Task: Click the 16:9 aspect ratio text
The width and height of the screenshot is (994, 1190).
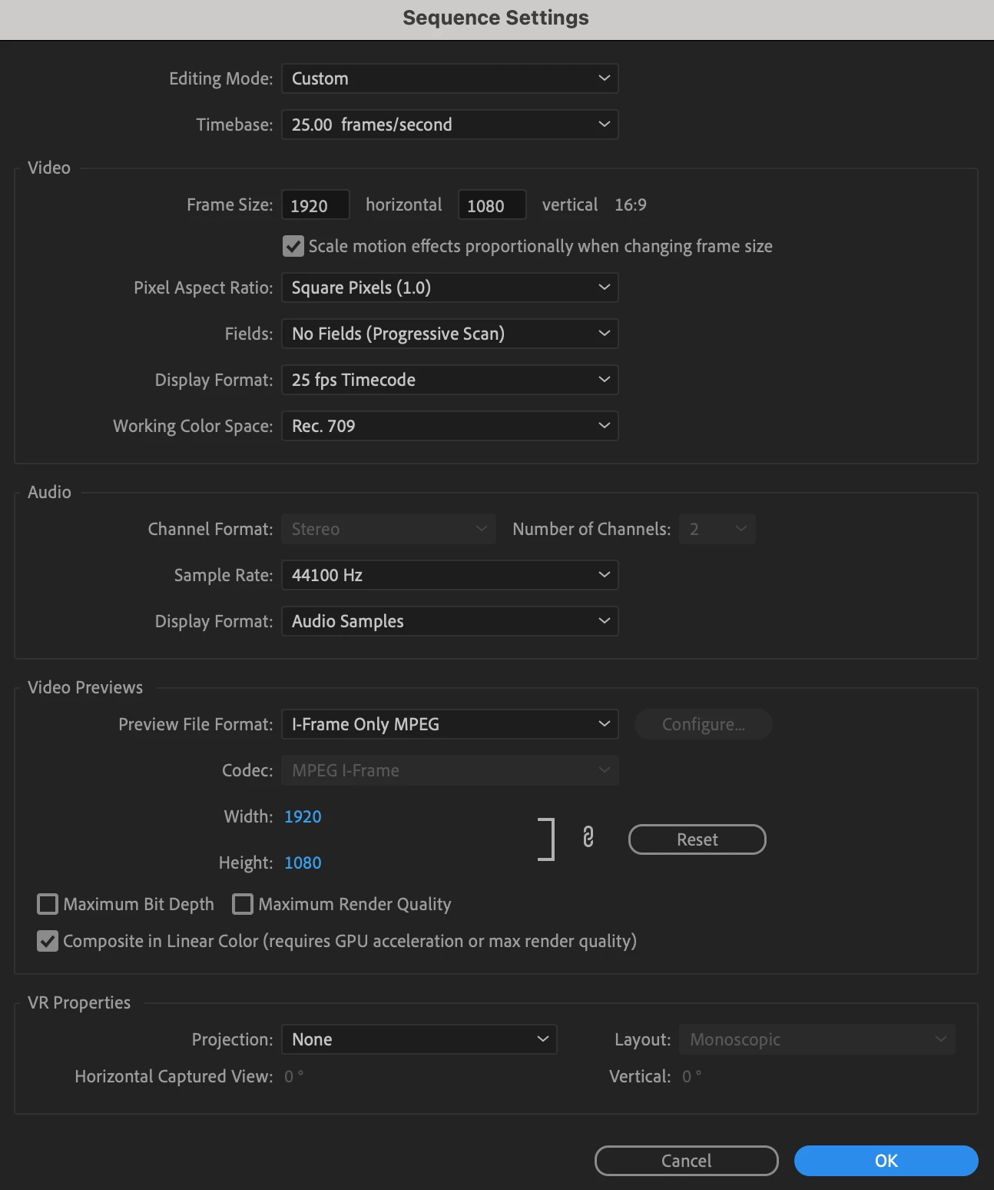Action: [631, 204]
